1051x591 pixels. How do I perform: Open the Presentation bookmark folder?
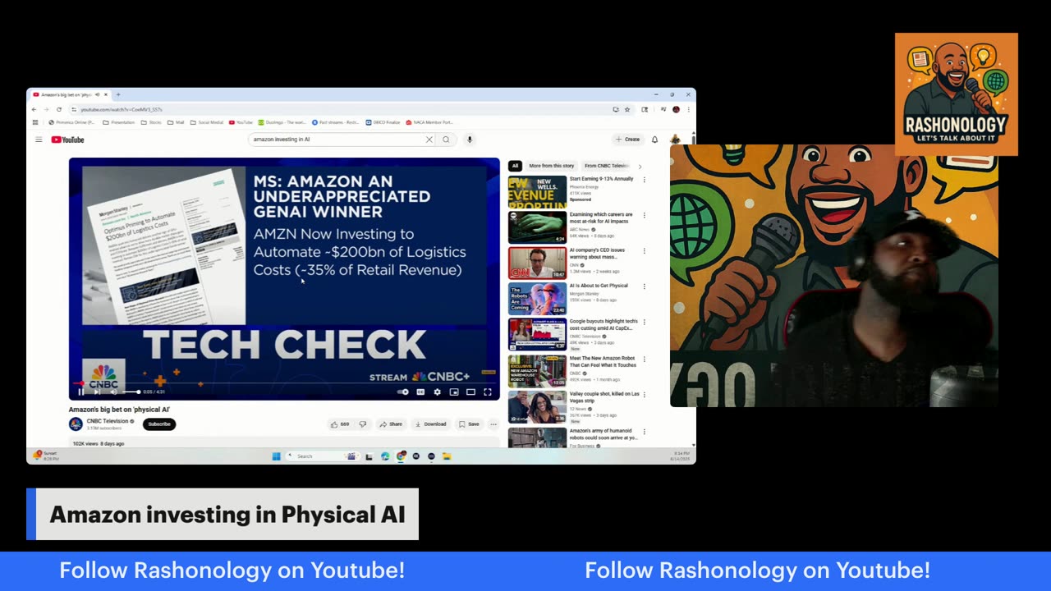coord(119,122)
